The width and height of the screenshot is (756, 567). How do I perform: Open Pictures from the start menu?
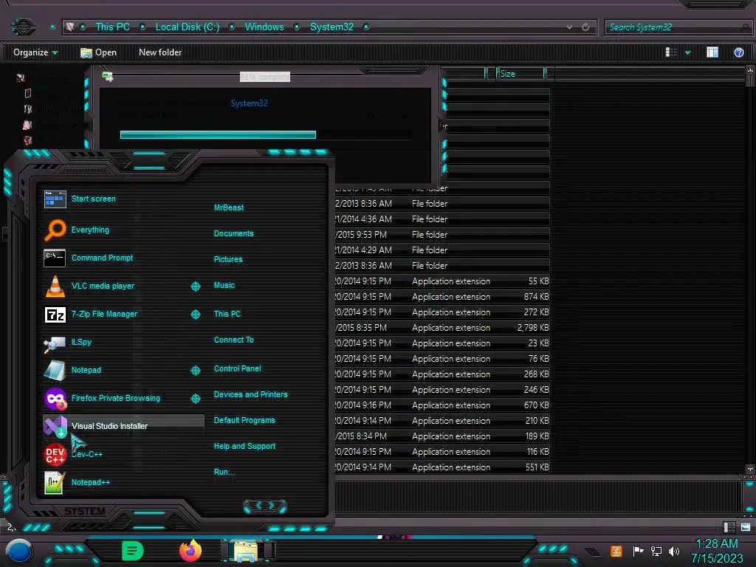[228, 259]
